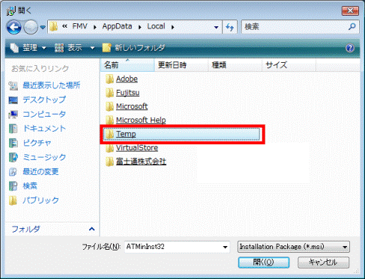Expand arrow after Local in path

click(173, 27)
